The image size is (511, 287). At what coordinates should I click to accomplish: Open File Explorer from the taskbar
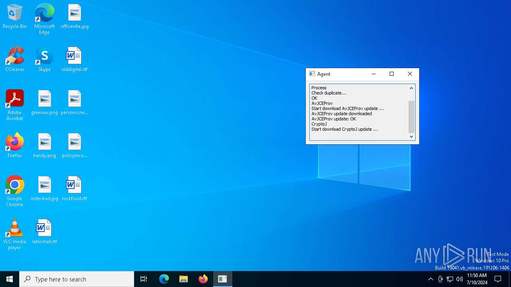[184, 279]
